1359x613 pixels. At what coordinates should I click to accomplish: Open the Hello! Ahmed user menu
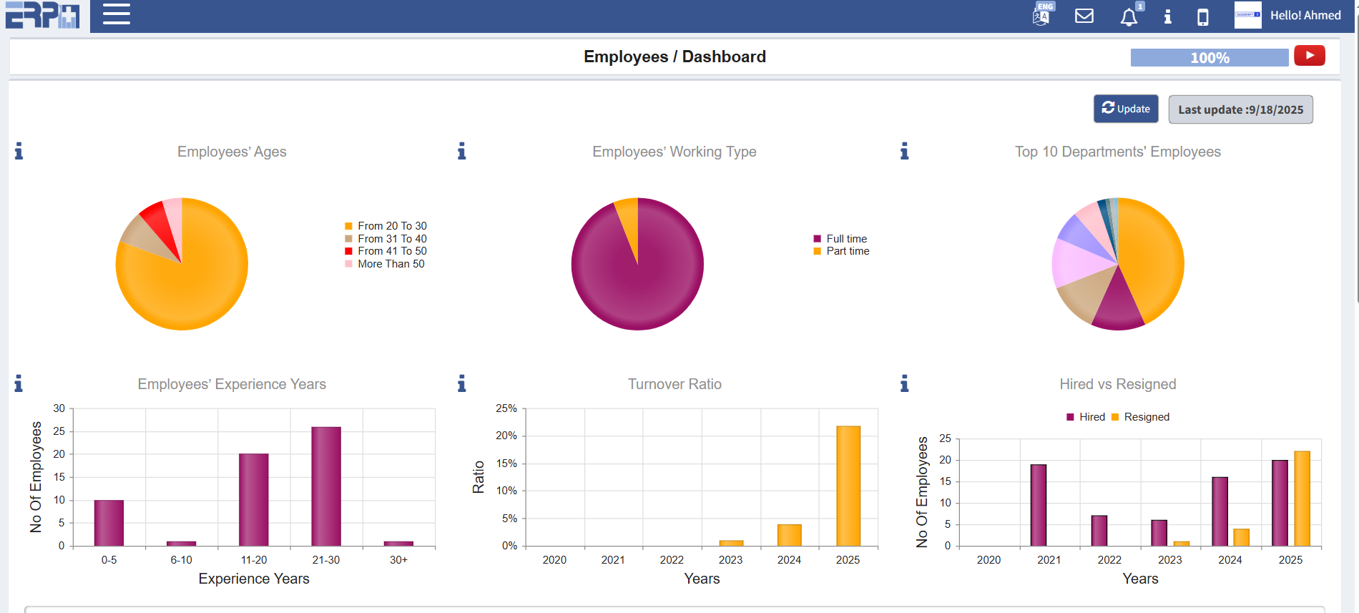(x=1305, y=16)
